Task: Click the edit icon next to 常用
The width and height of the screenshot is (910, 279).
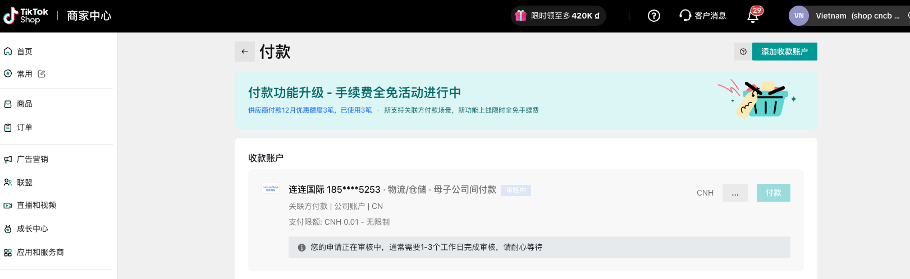Action: [x=42, y=74]
